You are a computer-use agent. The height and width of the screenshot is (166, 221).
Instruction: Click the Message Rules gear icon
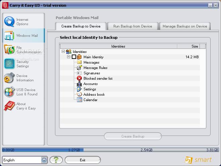pos(79,68)
